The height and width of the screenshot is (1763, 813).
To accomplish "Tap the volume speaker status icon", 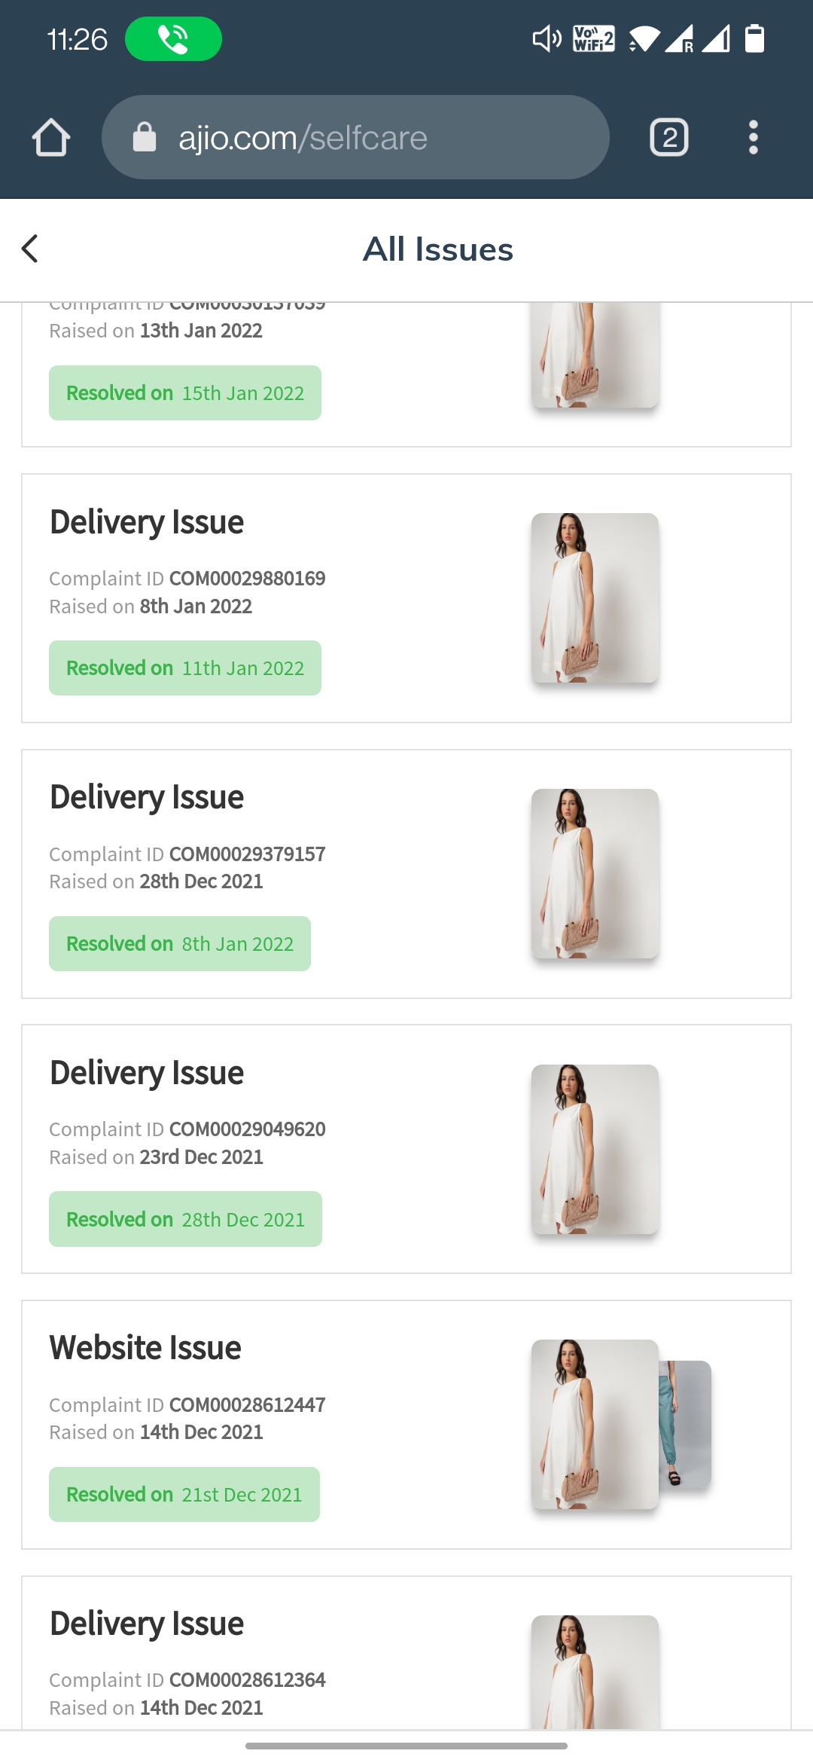I will 547,38.
